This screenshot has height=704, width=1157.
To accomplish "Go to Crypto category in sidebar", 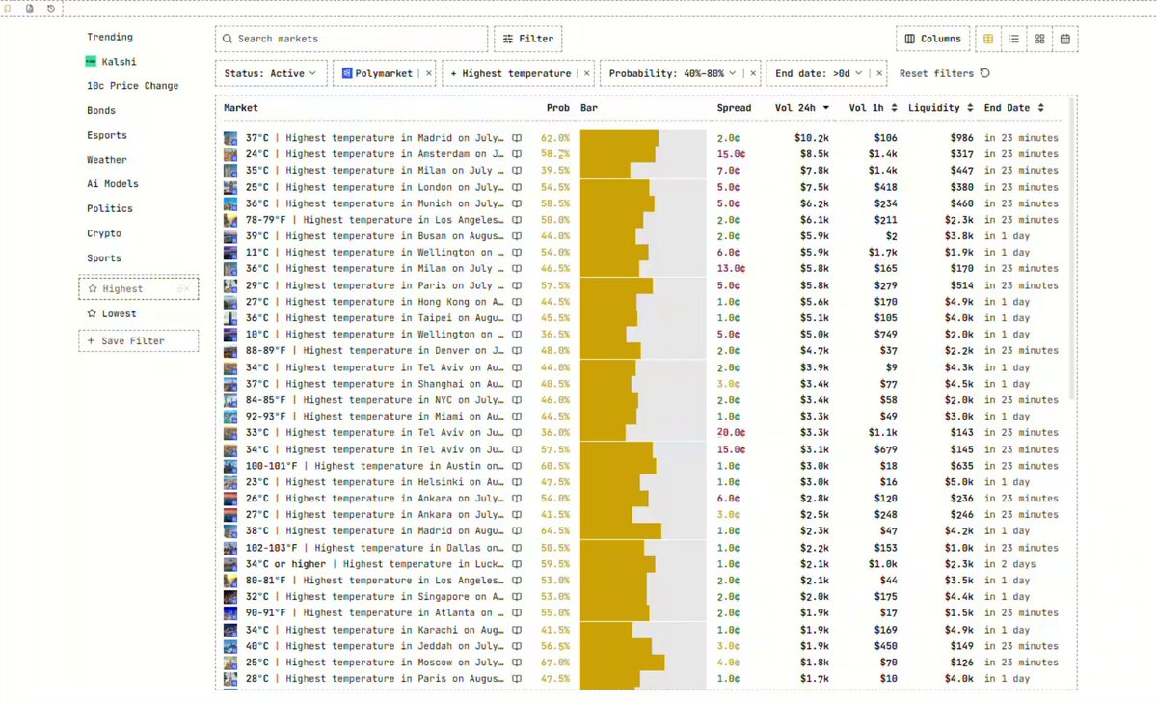I will coord(103,233).
